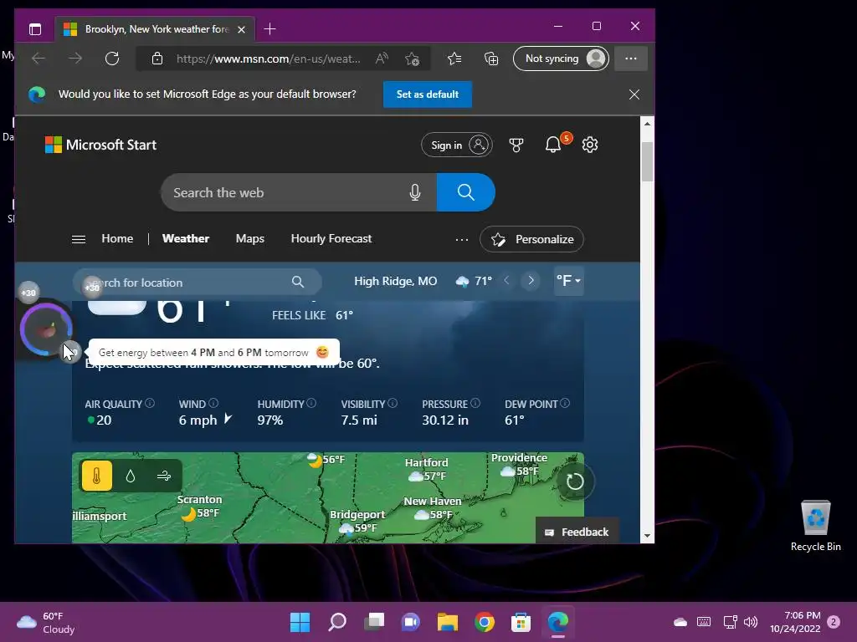
Task: Select temperature map layer
Action: 97,476
